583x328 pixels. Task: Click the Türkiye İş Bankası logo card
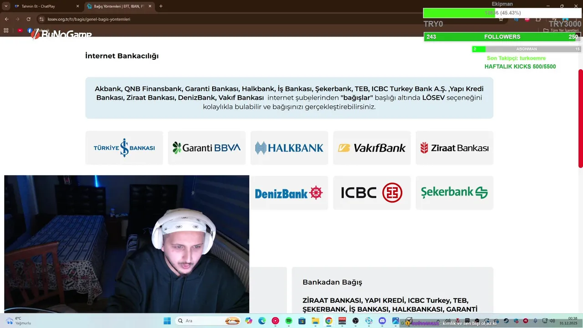point(124,148)
